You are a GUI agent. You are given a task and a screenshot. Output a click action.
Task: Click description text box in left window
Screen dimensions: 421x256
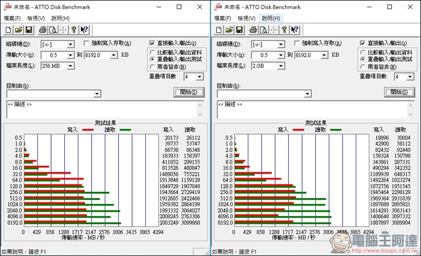pos(102,109)
